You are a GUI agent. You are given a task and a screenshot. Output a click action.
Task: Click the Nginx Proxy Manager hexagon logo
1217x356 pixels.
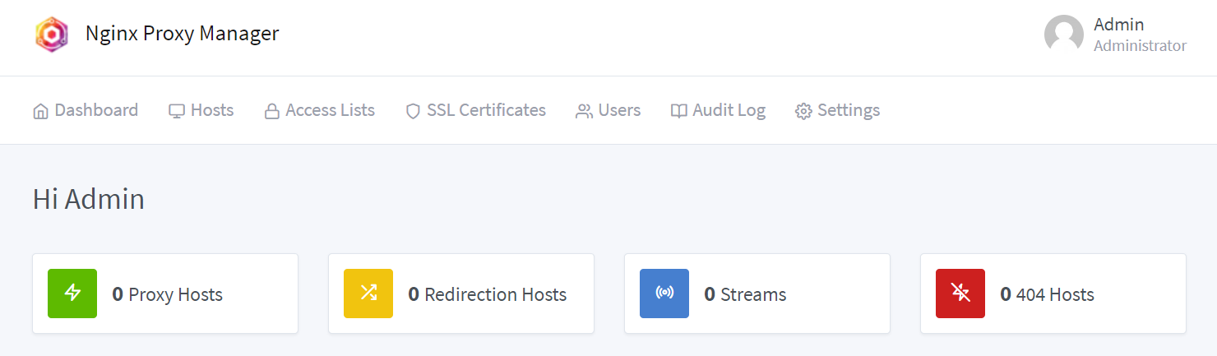(x=51, y=35)
